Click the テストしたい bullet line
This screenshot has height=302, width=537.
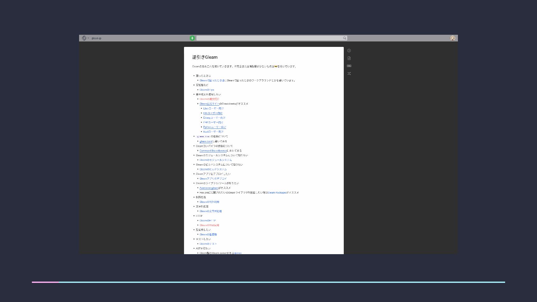(203, 239)
